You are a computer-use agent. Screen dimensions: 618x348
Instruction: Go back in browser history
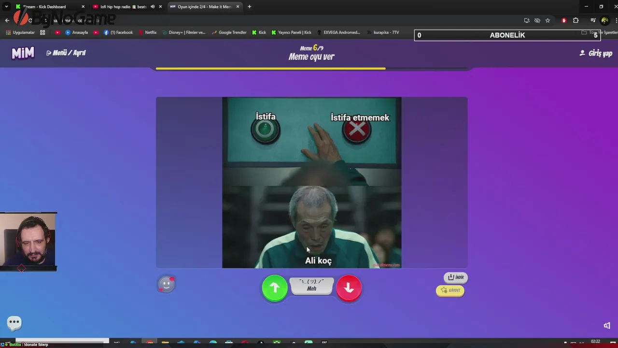coord(7,20)
